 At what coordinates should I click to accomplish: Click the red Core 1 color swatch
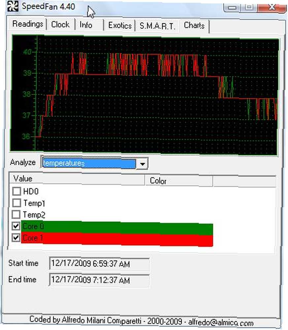[x=117, y=240]
